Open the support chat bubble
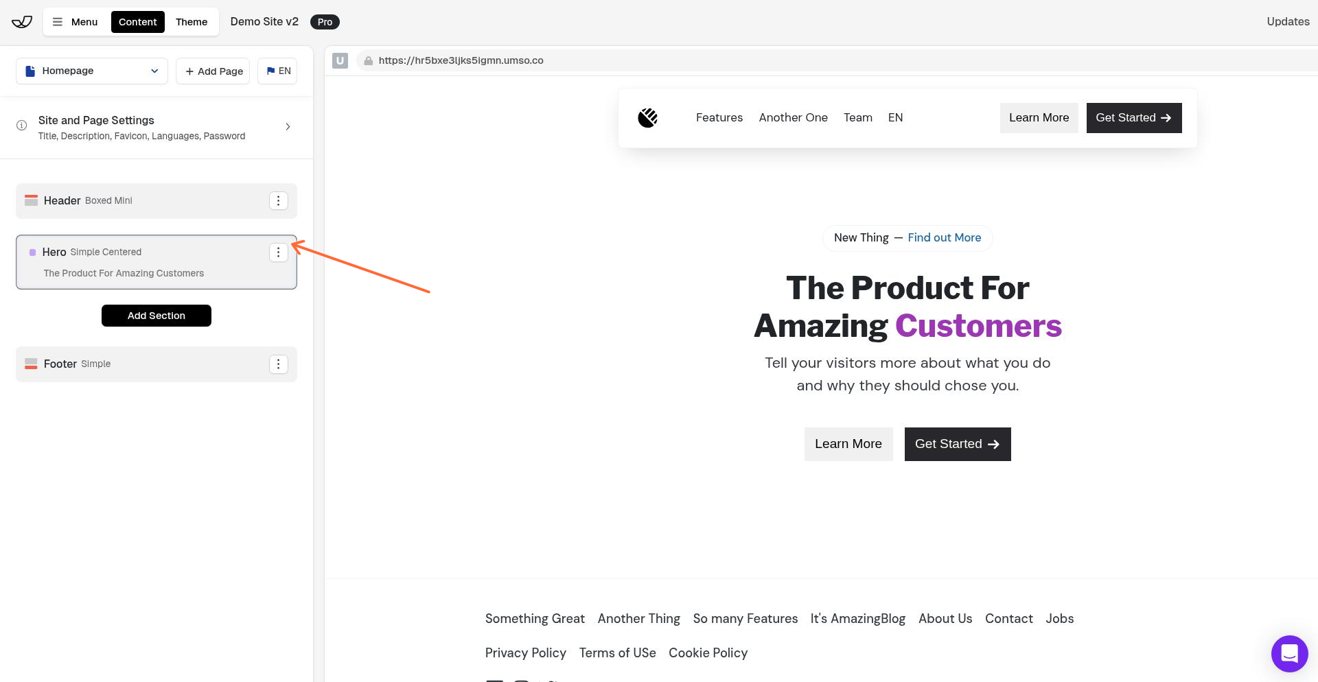The image size is (1318, 682). click(x=1289, y=653)
